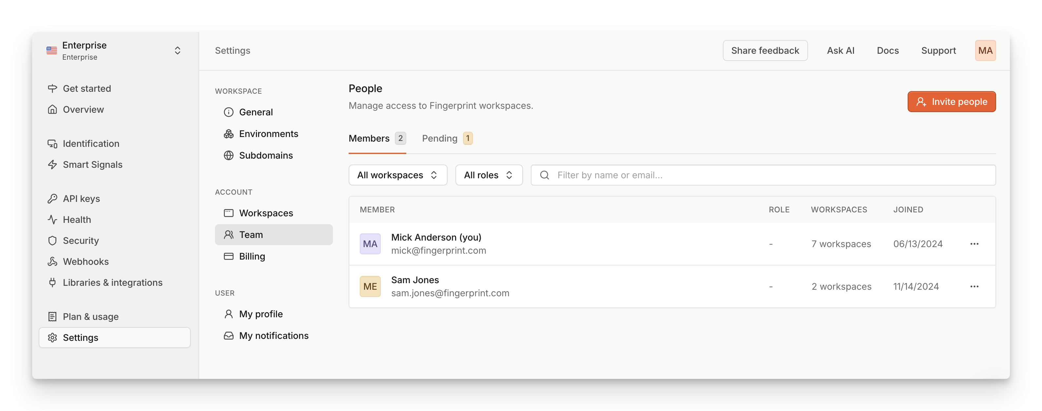The image size is (1042, 411).
Task: Click Libraries & integrations icon
Action: point(52,283)
